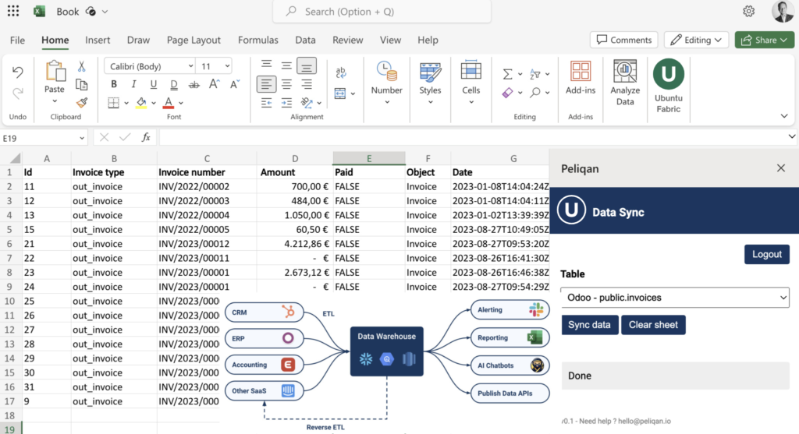Click the AutoSum sigma icon
Screen dimensions: 799x434
tap(507, 74)
